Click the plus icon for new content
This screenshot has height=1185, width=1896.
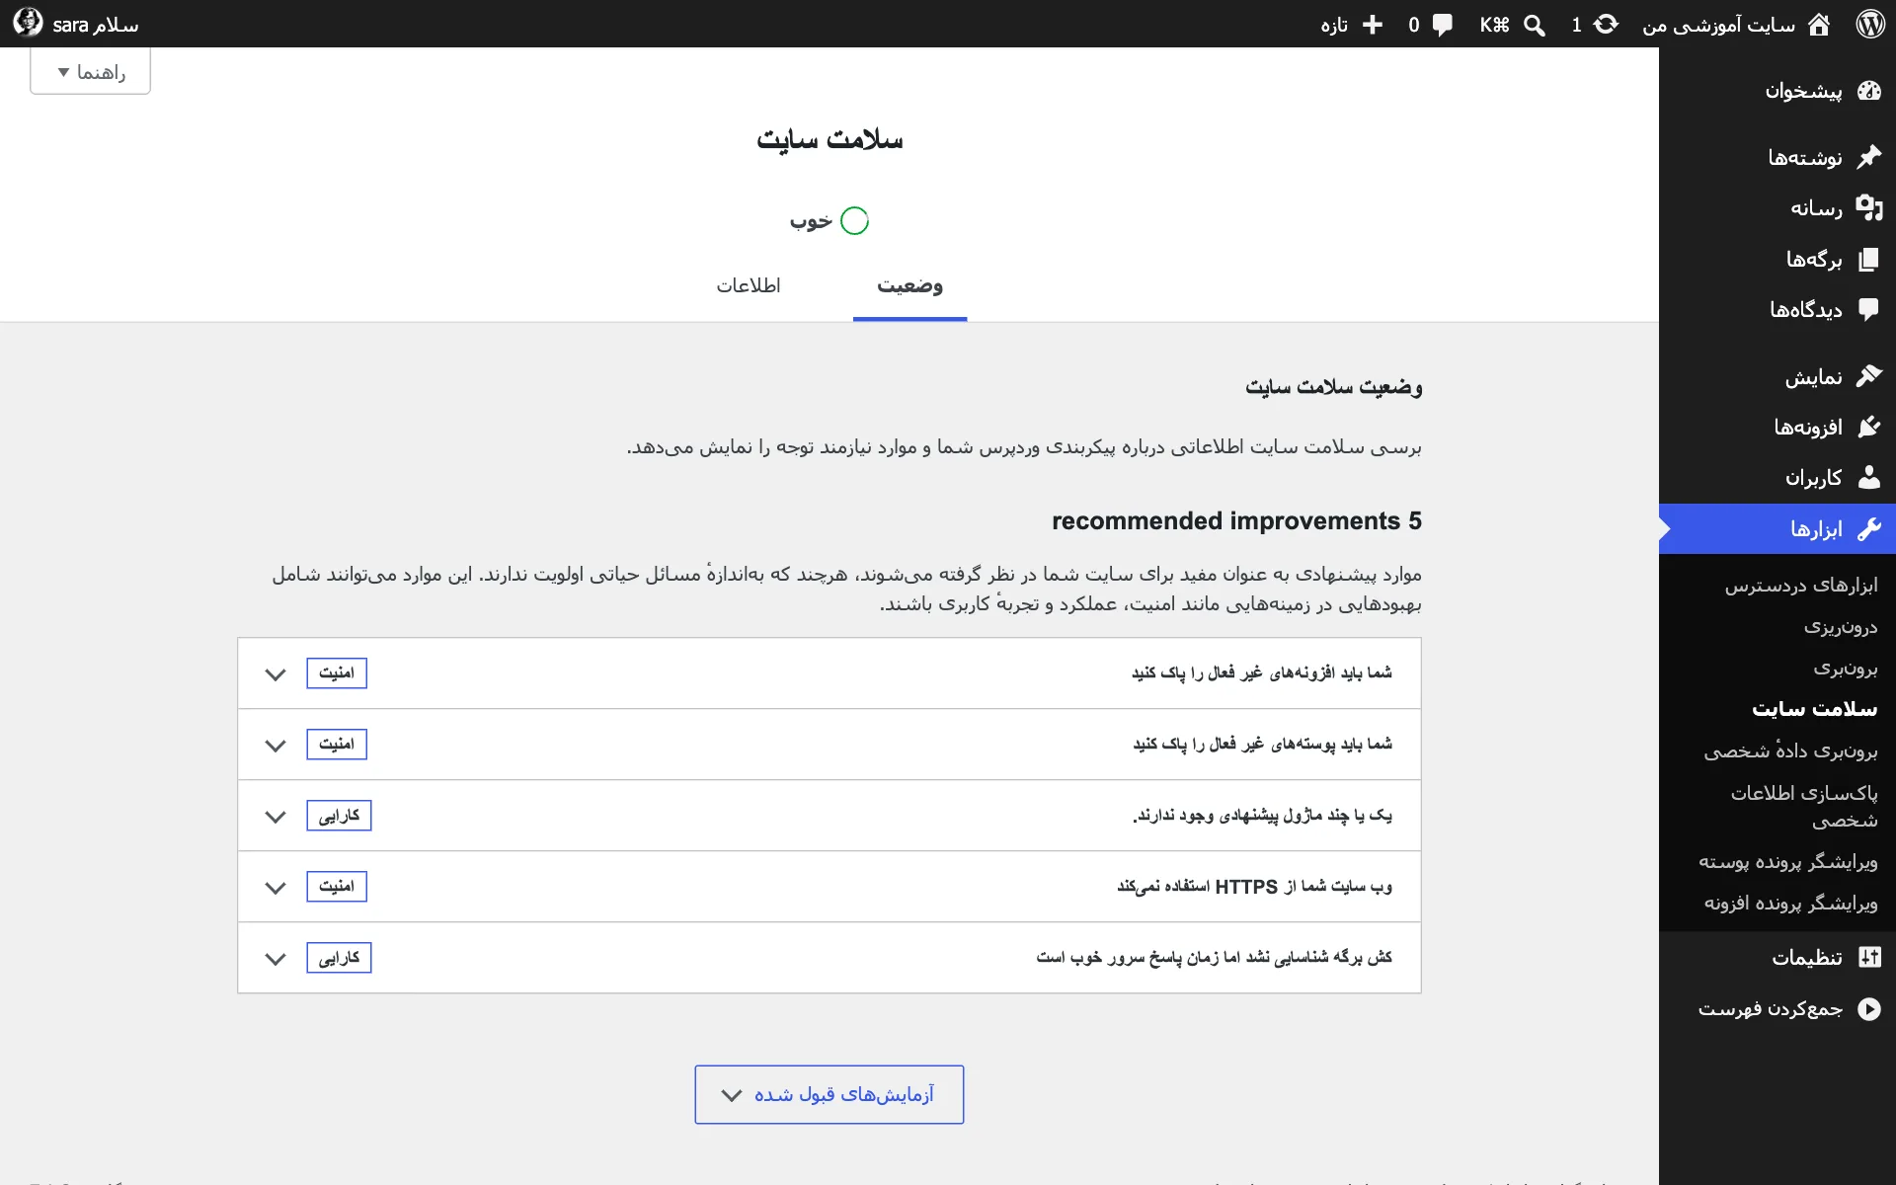pos(1373,25)
